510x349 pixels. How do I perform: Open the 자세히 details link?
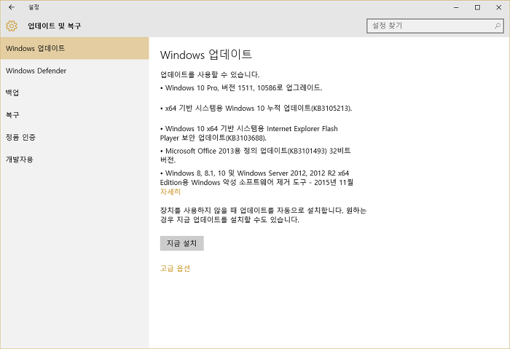point(170,192)
